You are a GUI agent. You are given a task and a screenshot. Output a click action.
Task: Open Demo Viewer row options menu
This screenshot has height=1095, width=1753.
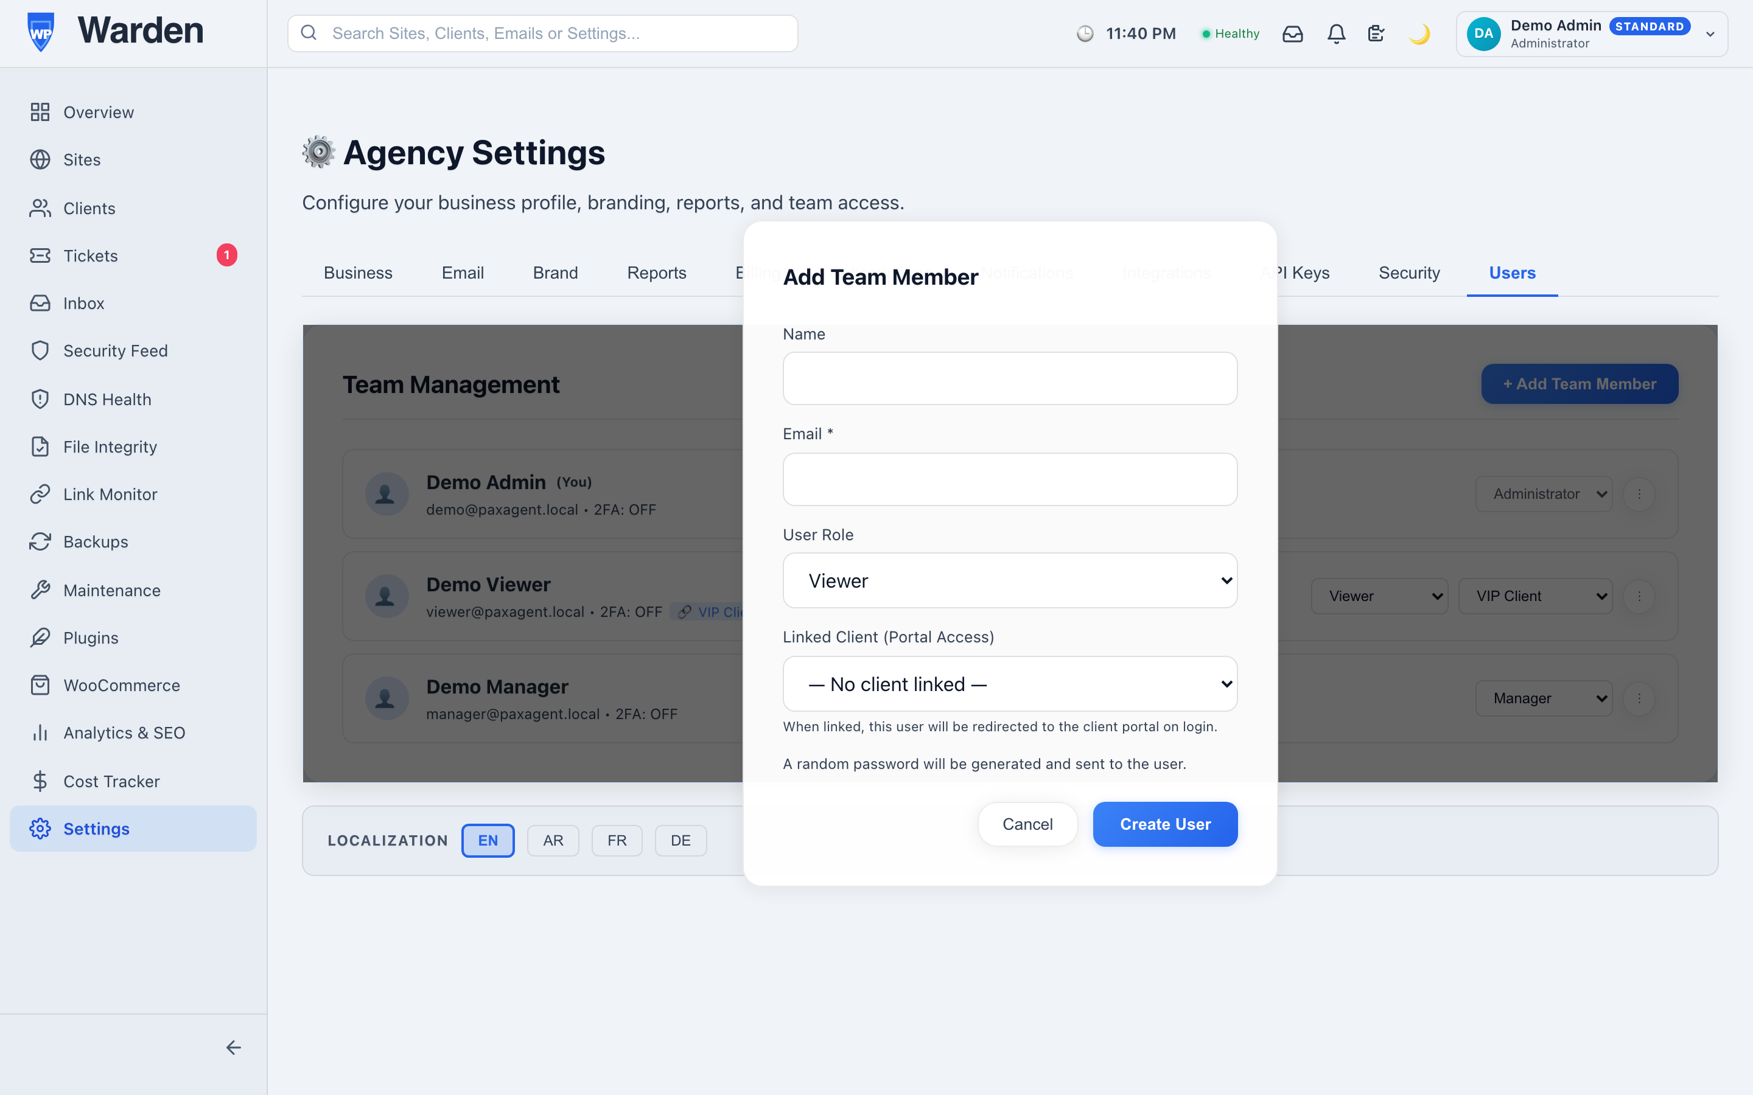[x=1639, y=596]
